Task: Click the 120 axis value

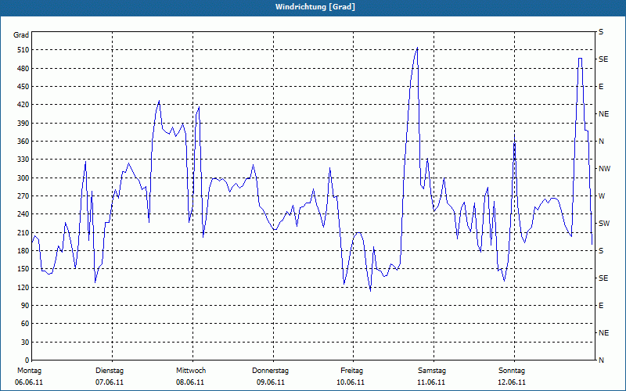Action: (x=23, y=287)
